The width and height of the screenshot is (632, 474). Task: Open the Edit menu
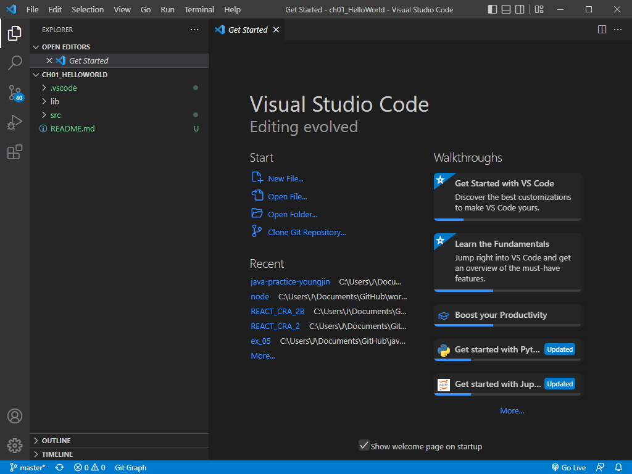click(55, 9)
